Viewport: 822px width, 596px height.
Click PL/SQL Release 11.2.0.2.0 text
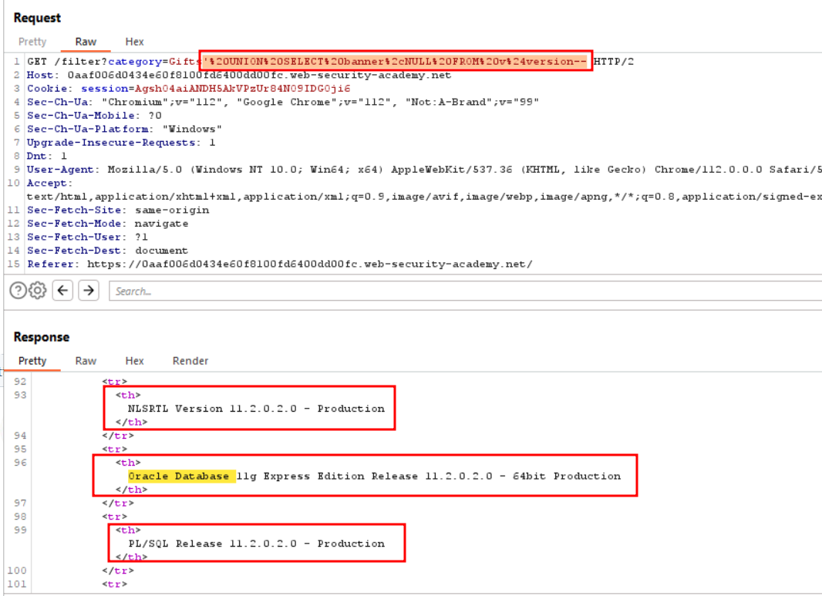[256, 544]
